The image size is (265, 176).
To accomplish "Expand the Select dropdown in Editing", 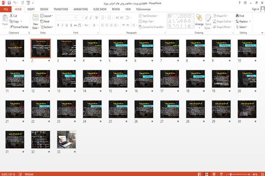I will [x=242, y=27].
